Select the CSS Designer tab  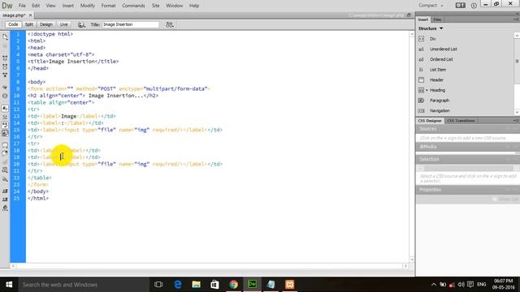[x=430, y=121]
